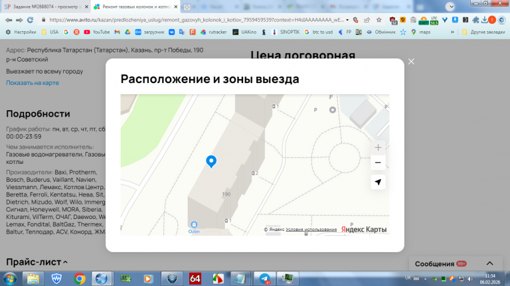
Task: Open Настройки bookmark
Action: pyautogui.click(x=21, y=32)
